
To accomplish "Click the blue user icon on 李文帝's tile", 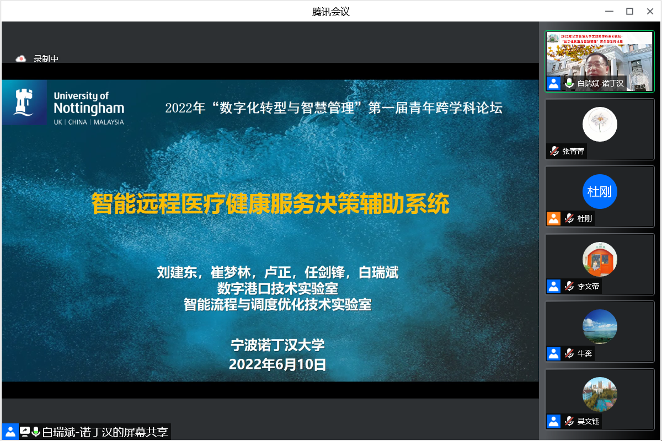I will pyautogui.click(x=553, y=286).
